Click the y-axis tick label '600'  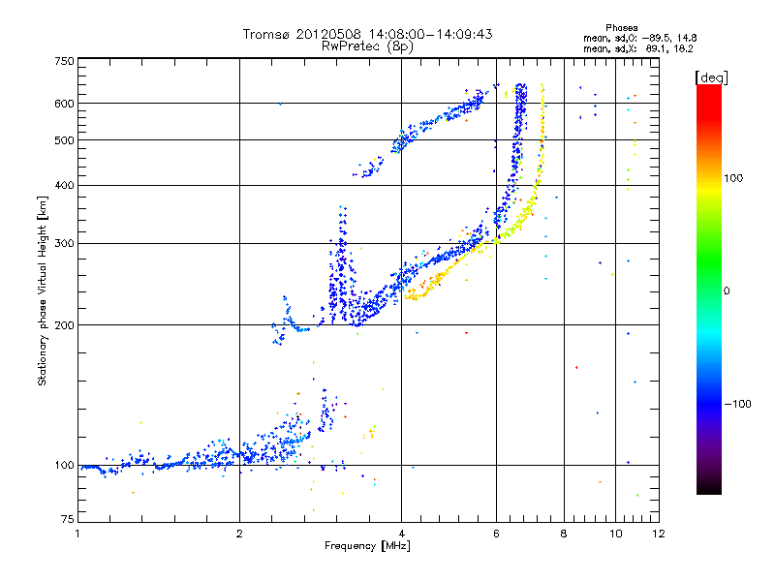point(64,104)
